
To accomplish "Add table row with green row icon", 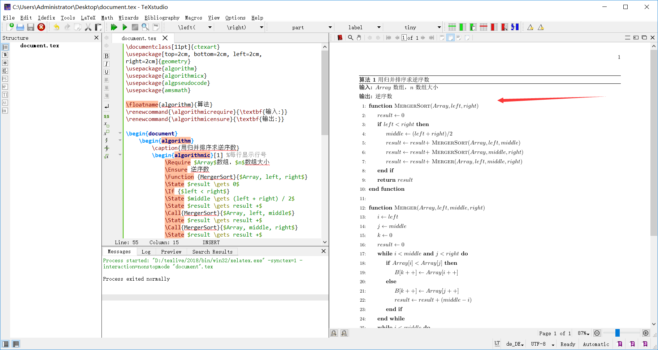I will (452, 27).
